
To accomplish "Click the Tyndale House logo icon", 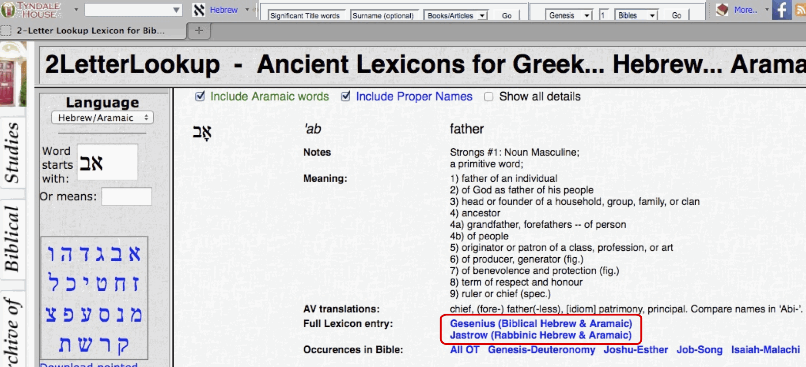I will [x=8, y=10].
